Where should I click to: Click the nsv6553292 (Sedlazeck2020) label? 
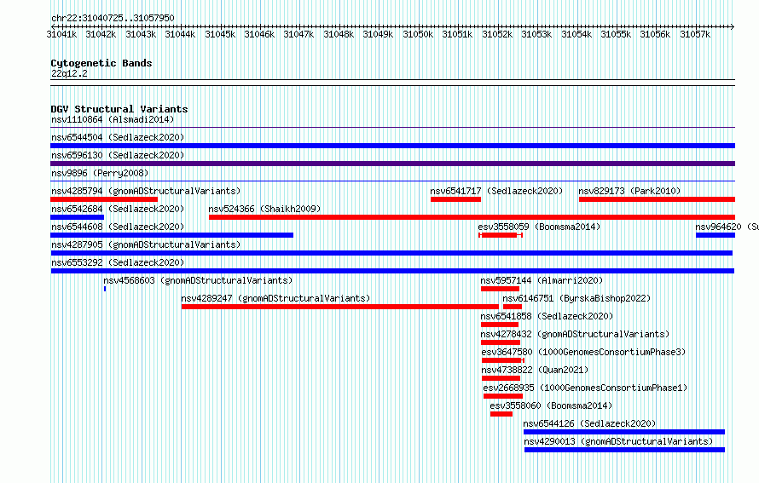(x=118, y=262)
